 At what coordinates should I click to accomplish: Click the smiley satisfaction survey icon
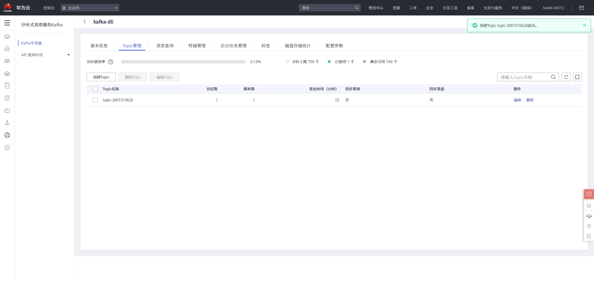click(x=589, y=206)
